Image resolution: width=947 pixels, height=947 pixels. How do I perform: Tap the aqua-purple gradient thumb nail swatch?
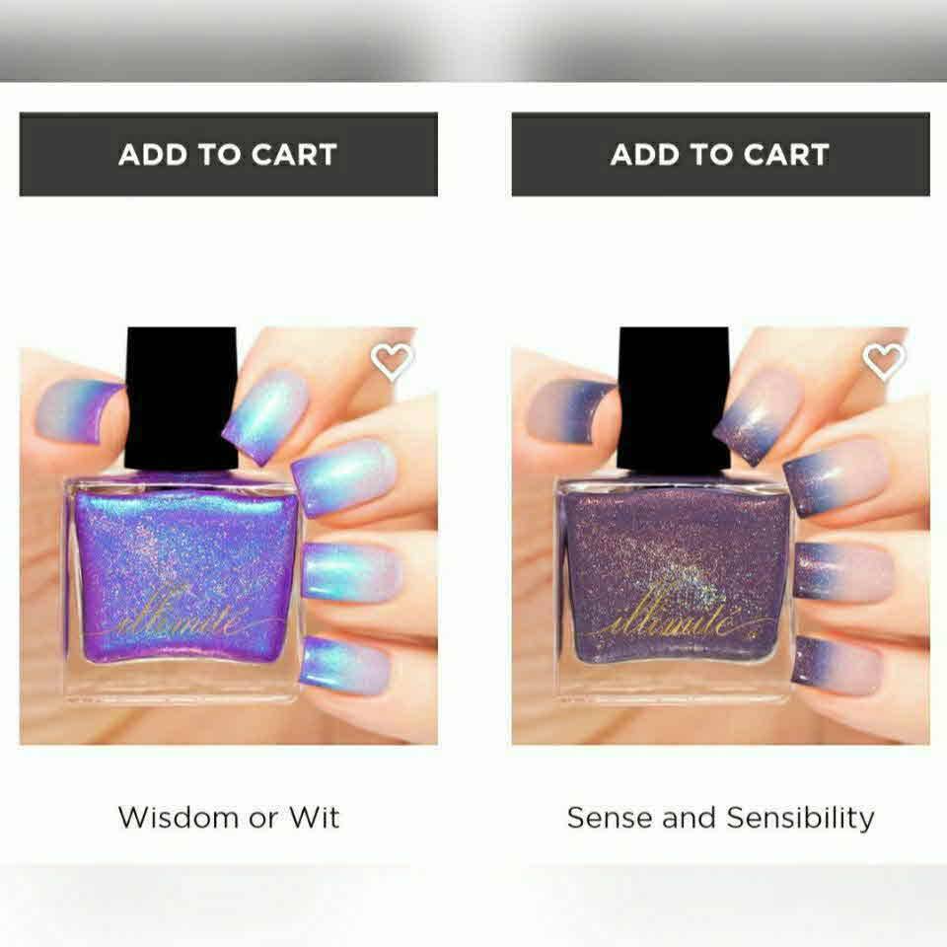[80, 412]
